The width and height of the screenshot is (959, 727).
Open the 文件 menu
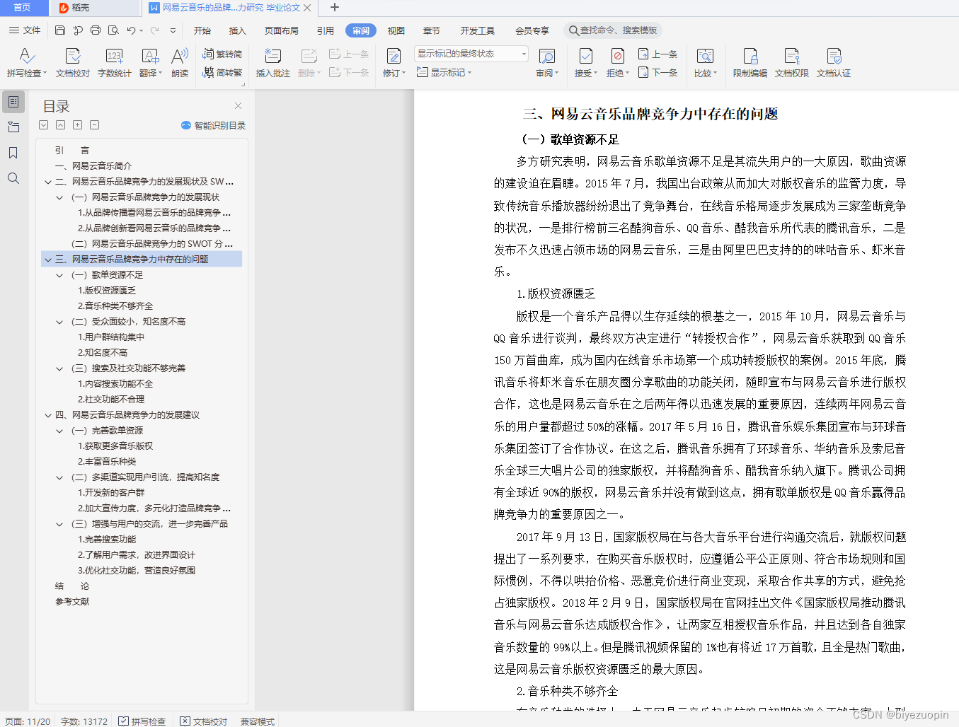(25, 30)
